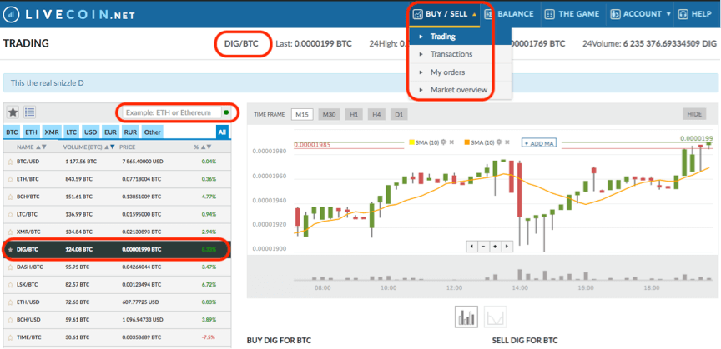721x349 pixels.
Task: Favorite the ETH/USD pair star
Action: point(10,302)
